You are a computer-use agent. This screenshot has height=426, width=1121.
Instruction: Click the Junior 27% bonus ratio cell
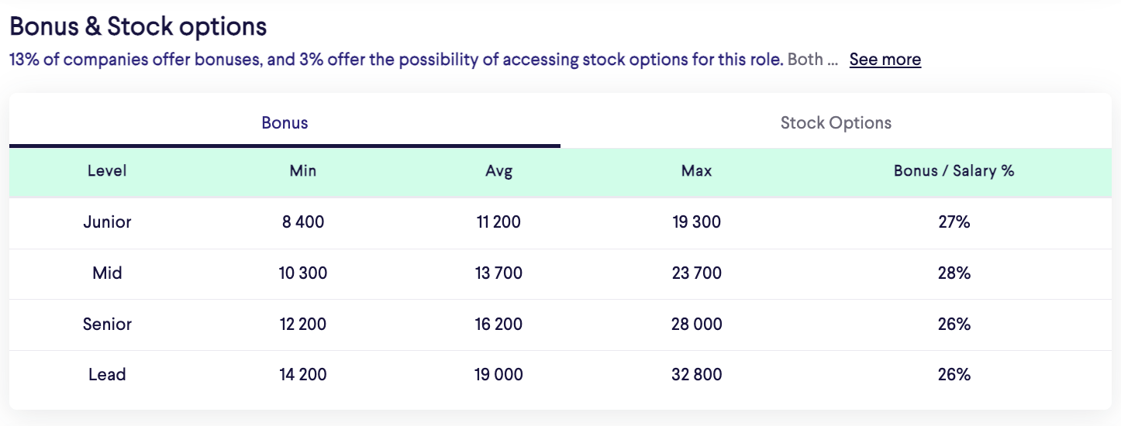pos(954,222)
